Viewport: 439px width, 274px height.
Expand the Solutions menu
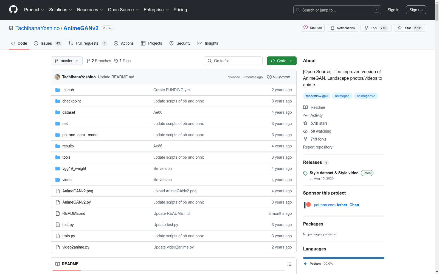[61, 10]
